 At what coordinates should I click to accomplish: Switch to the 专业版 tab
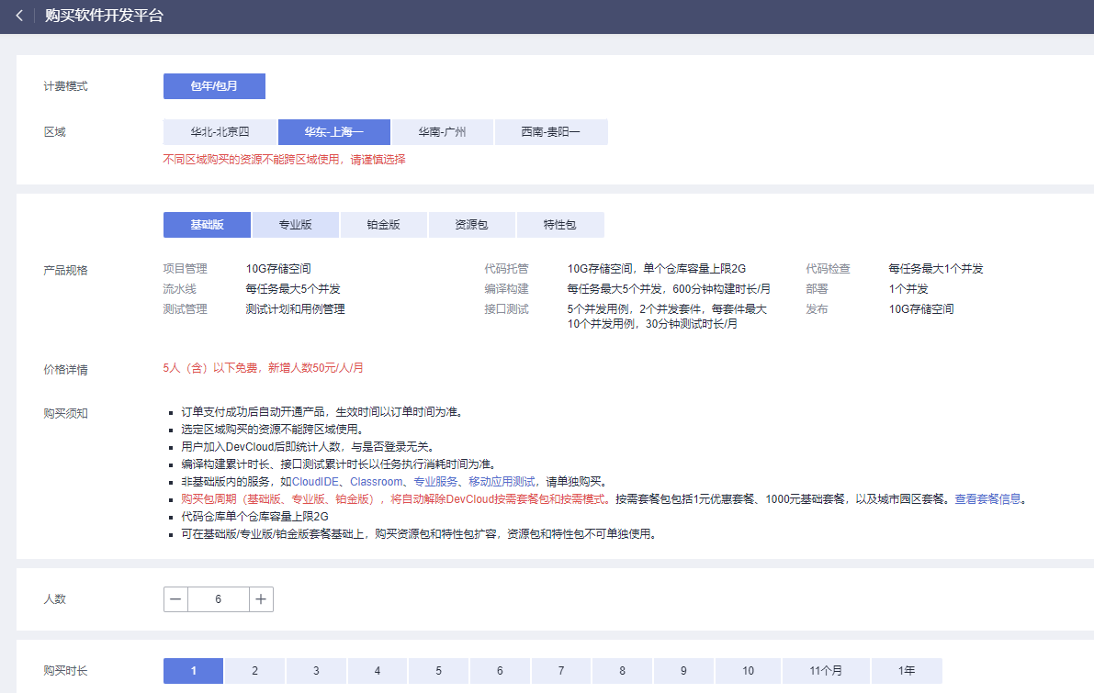[x=296, y=225]
